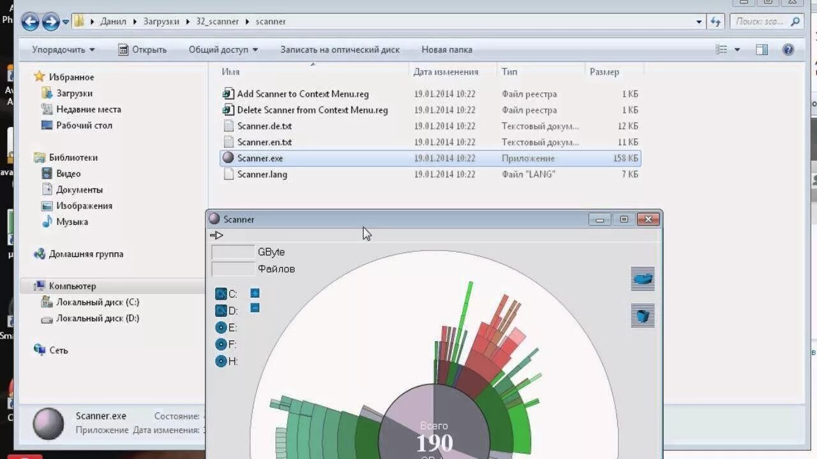Open the Упорядочить dropdown menu
The image size is (817, 459).
tap(63, 50)
